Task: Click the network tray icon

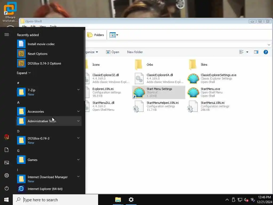Action: (x=240, y=200)
